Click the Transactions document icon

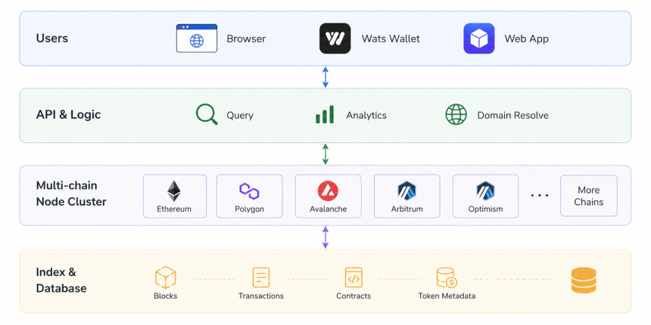click(x=260, y=277)
